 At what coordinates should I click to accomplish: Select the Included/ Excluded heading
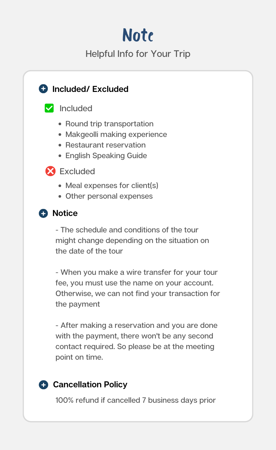click(90, 89)
